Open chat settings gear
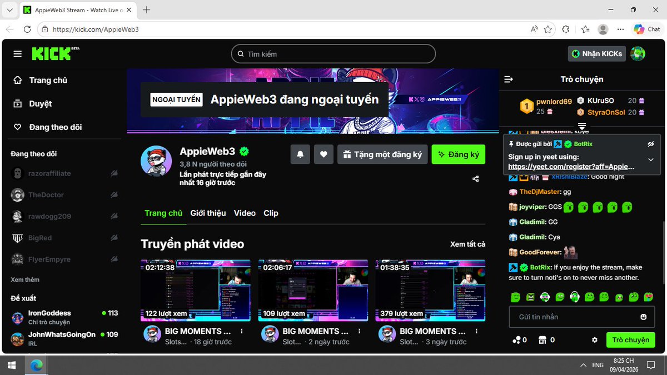 click(595, 340)
